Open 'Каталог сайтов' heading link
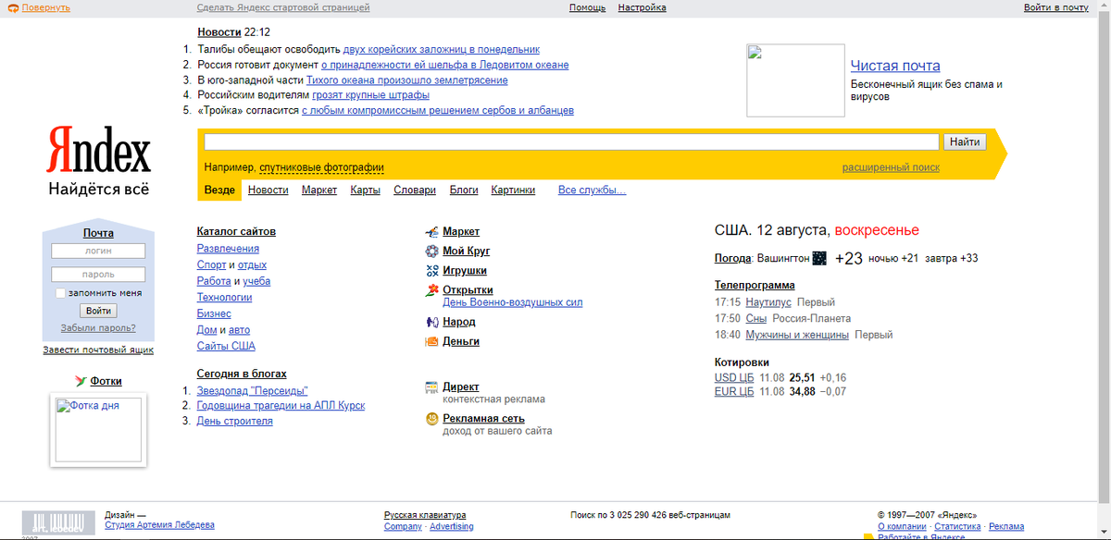The width and height of the screenshot is (1111, 540). (x=236, y=231)
